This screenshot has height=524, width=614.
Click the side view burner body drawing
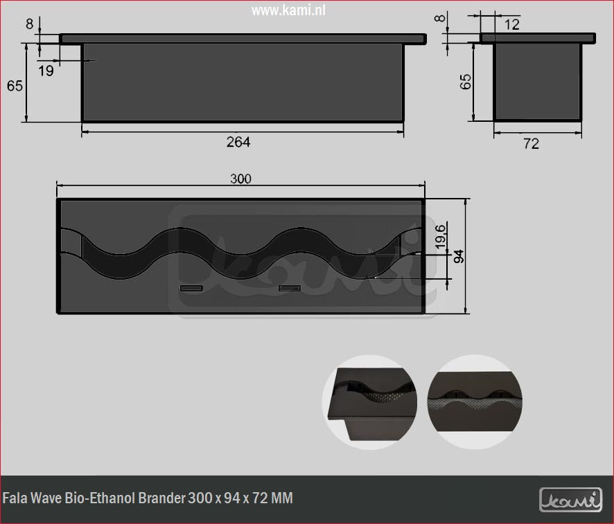[x=537, y=81]
